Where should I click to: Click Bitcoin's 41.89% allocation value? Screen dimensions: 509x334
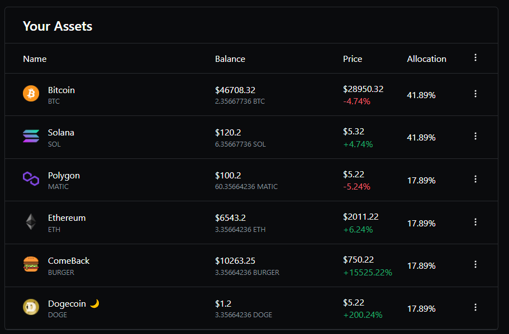coord(421,95)
